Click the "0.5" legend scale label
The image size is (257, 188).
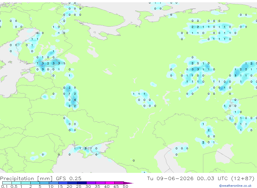click(x=14, y=186)
